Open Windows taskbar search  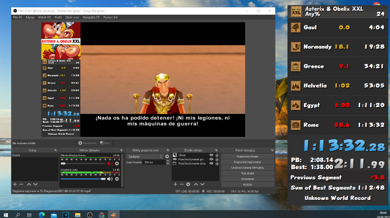coord(18,215)
